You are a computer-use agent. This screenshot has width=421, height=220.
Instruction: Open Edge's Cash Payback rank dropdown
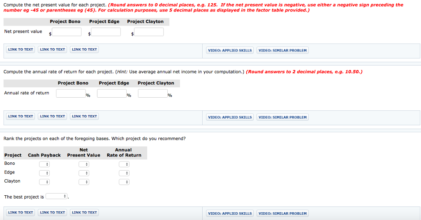click(44, 173)
